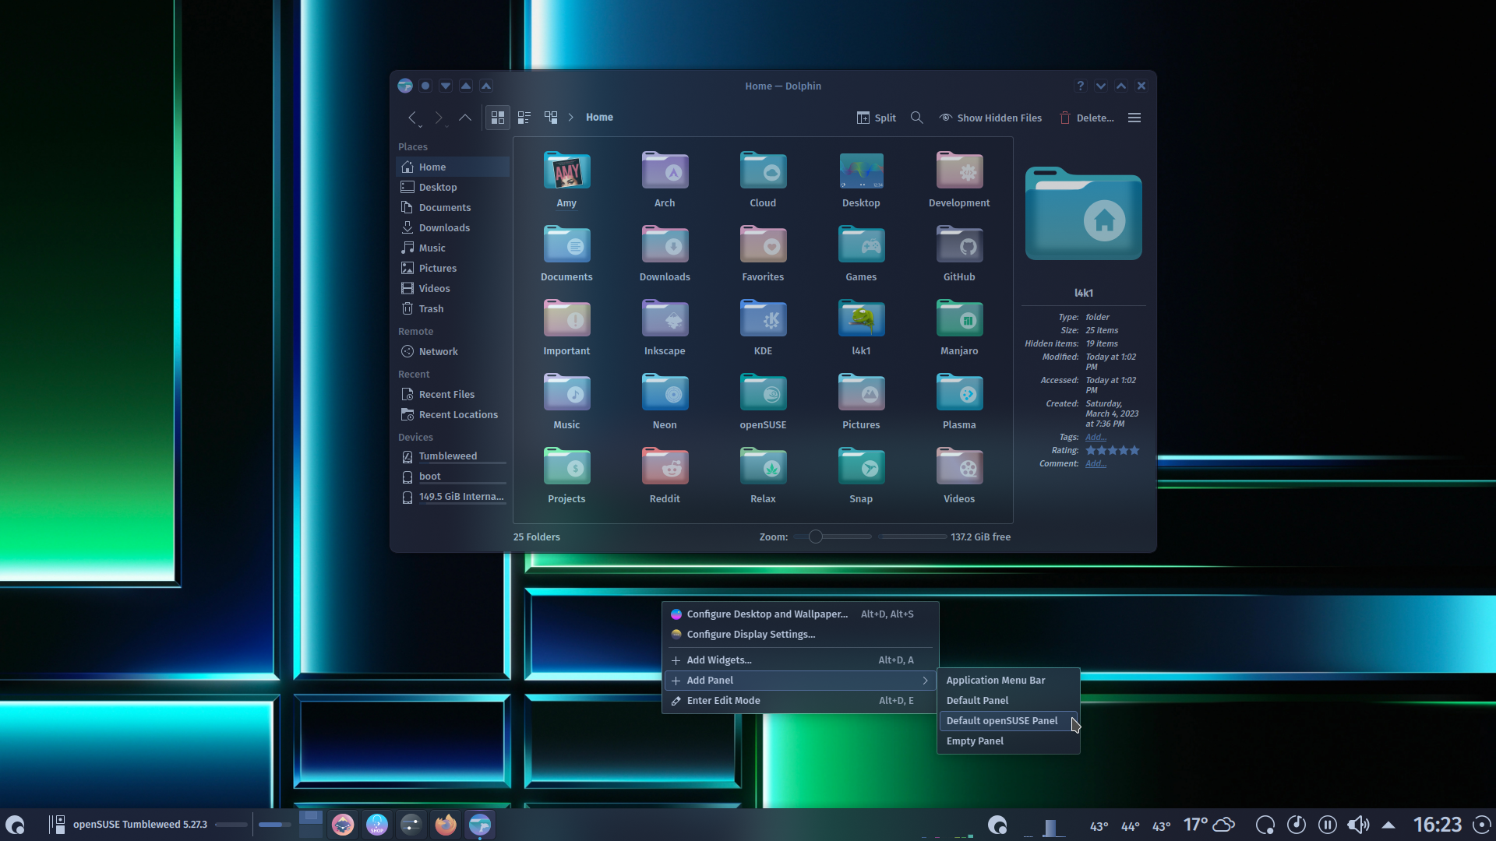The image size is (1496, 841).
Task: Switch Dolphin to icons view mode
Action: point(497,118)
